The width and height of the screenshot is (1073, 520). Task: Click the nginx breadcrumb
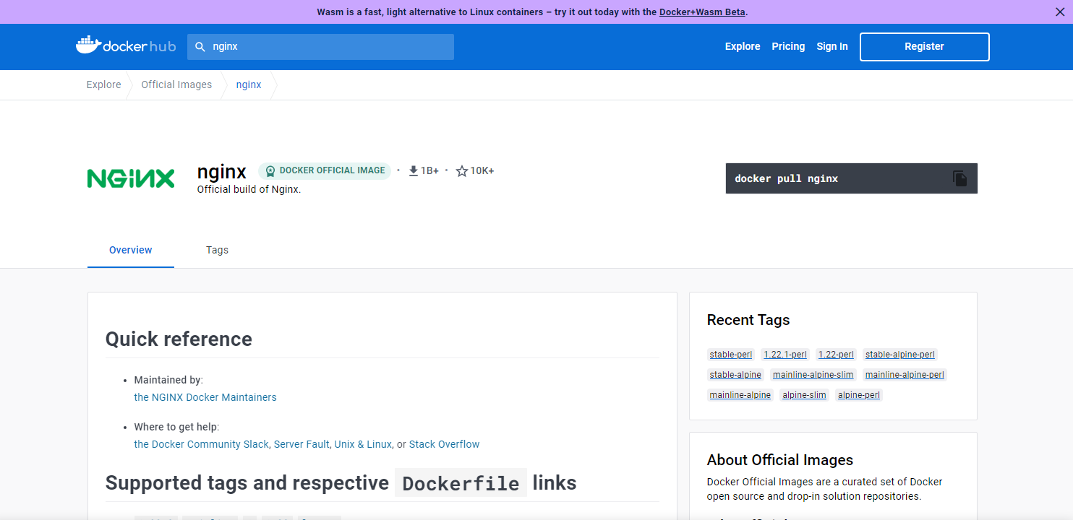pos(249,84)
